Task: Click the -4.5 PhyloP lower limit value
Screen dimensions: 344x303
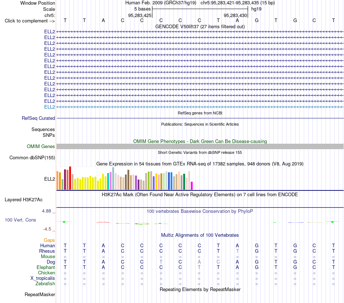Action: tap(47, 229)
